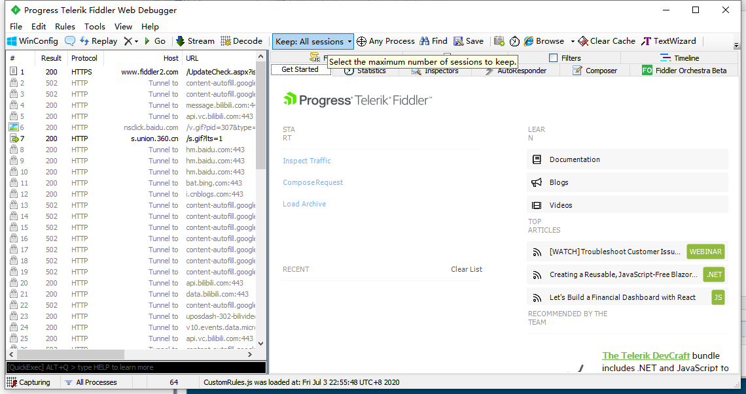Click the Go resume button
Viewport: 746px width, 394px height.
[x=154, y=41]
